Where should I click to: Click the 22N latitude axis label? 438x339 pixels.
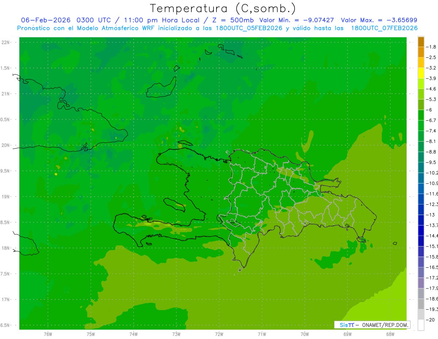point(5,42)
